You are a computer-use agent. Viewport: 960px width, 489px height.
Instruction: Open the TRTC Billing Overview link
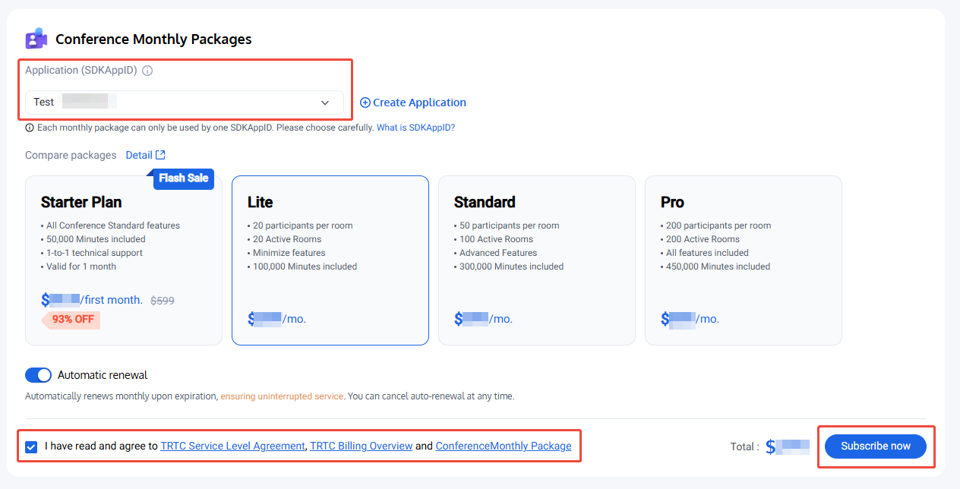pyautogui.click(x=362, y=446)
